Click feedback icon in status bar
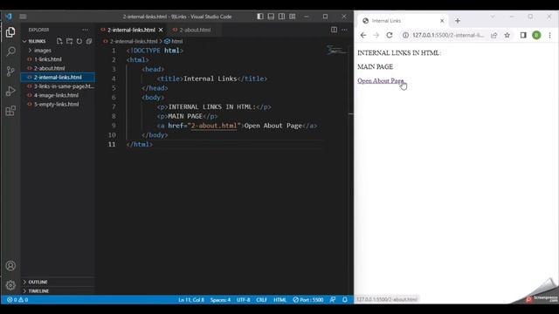 pyautogui.click(x=333, y=300)
